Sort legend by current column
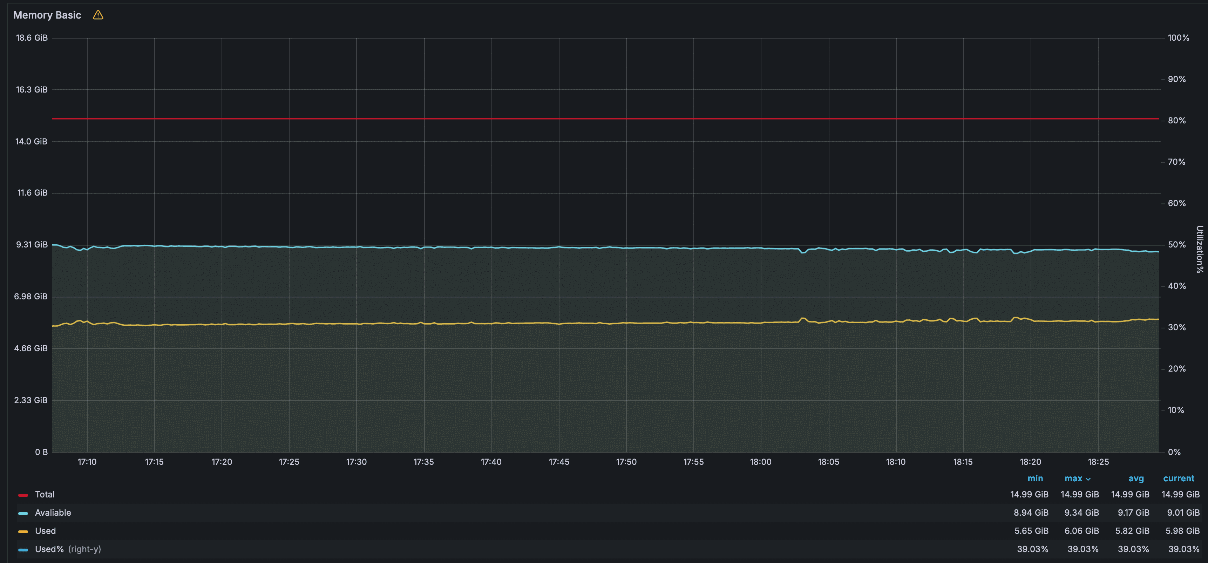The image size is (1208, 563). coord(1179,479)
